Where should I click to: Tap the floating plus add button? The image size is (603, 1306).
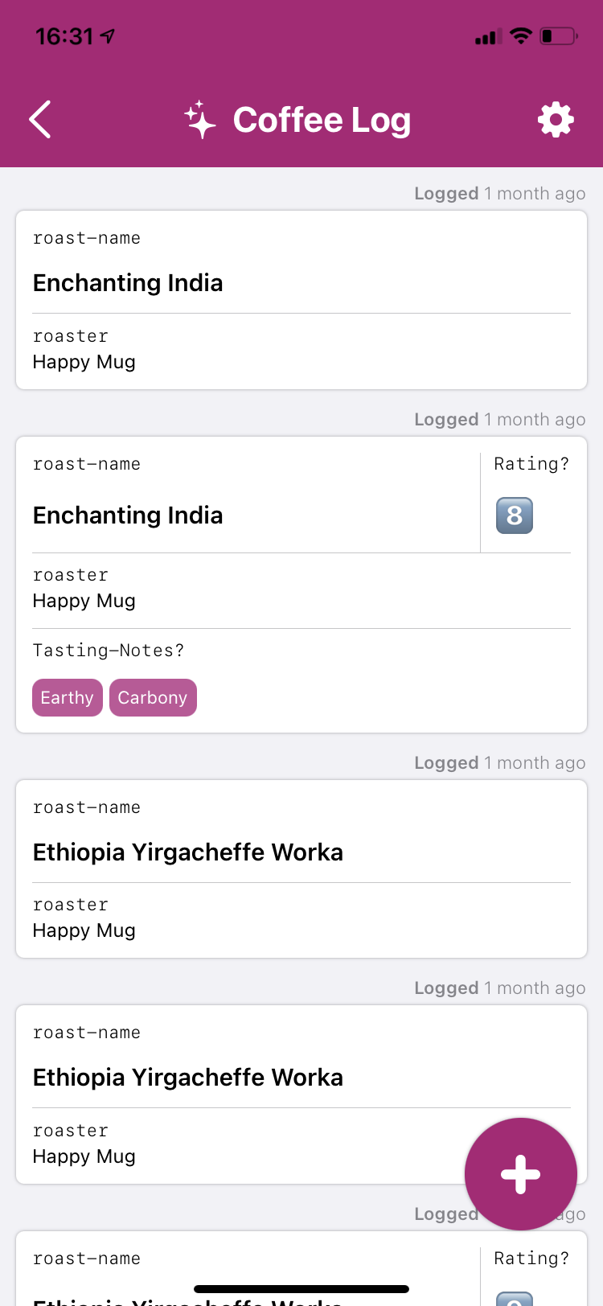point(521,1174)
